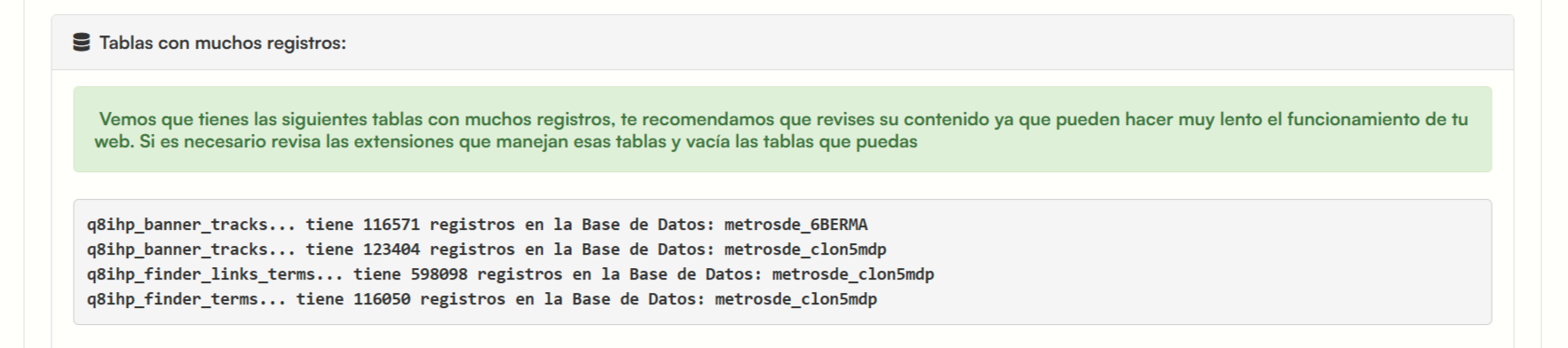Click the 116571 record count
1568x348 pixels.
point(392,225)
